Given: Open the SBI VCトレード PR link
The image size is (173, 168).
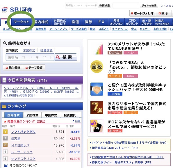Looking at the screenshot, I should [x=115, y=148].
